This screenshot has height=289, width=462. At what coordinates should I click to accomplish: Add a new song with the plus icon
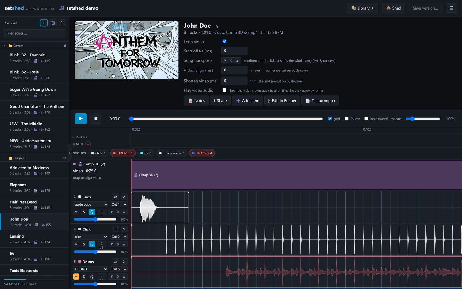[x=44, y=23]
